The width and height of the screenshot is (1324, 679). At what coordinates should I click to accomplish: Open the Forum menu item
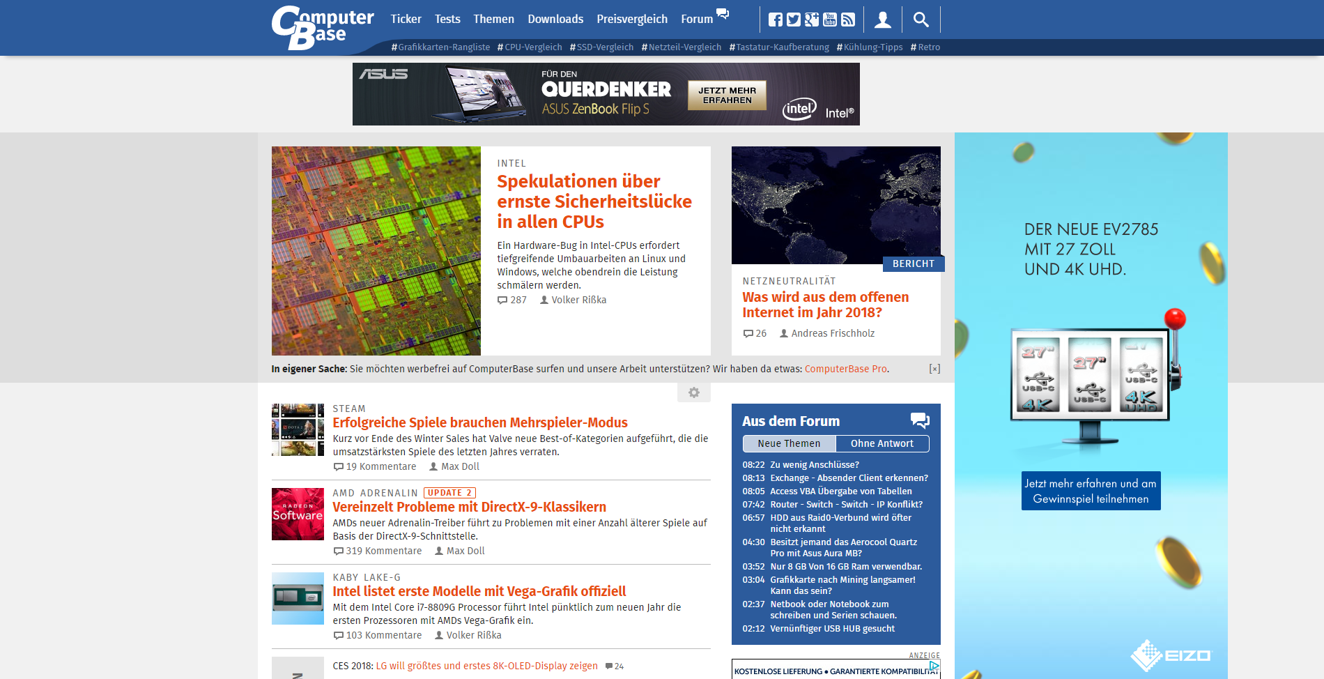(x=697, y=19)
